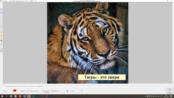Select the pencil freehand tool
This screenshot has height=98, width=174.
[x=1, y=21]
